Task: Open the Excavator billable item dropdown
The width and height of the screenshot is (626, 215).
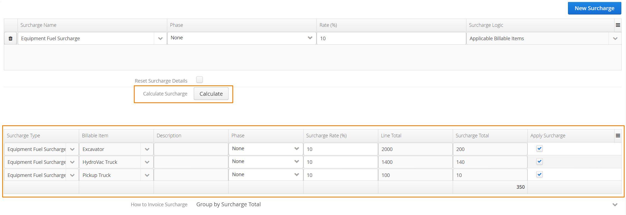Action: 147,149
